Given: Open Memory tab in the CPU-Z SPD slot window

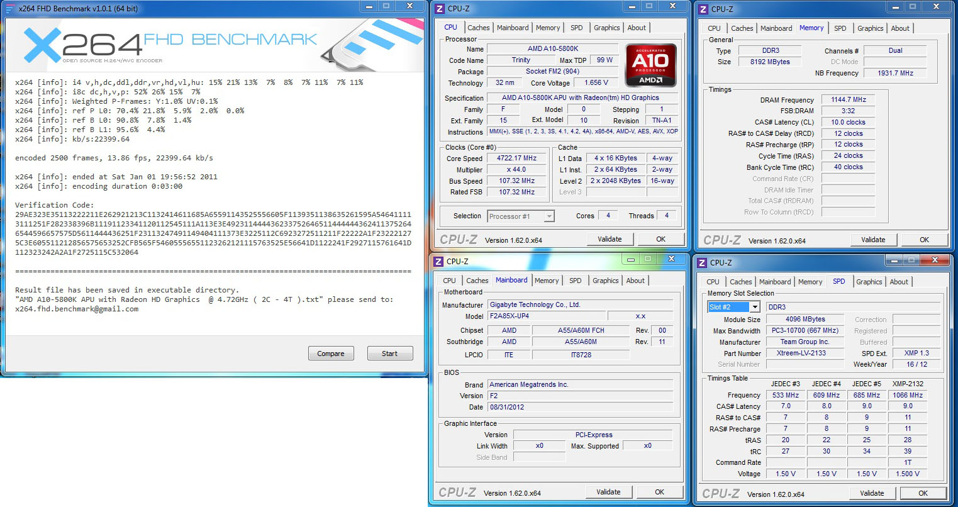Looking at the screenshot, I should 810,282.
